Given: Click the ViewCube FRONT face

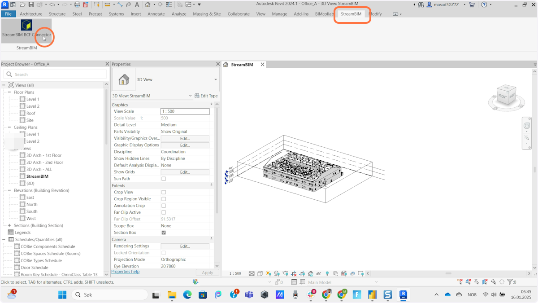Looking at the screenshot, I should 503,96.
